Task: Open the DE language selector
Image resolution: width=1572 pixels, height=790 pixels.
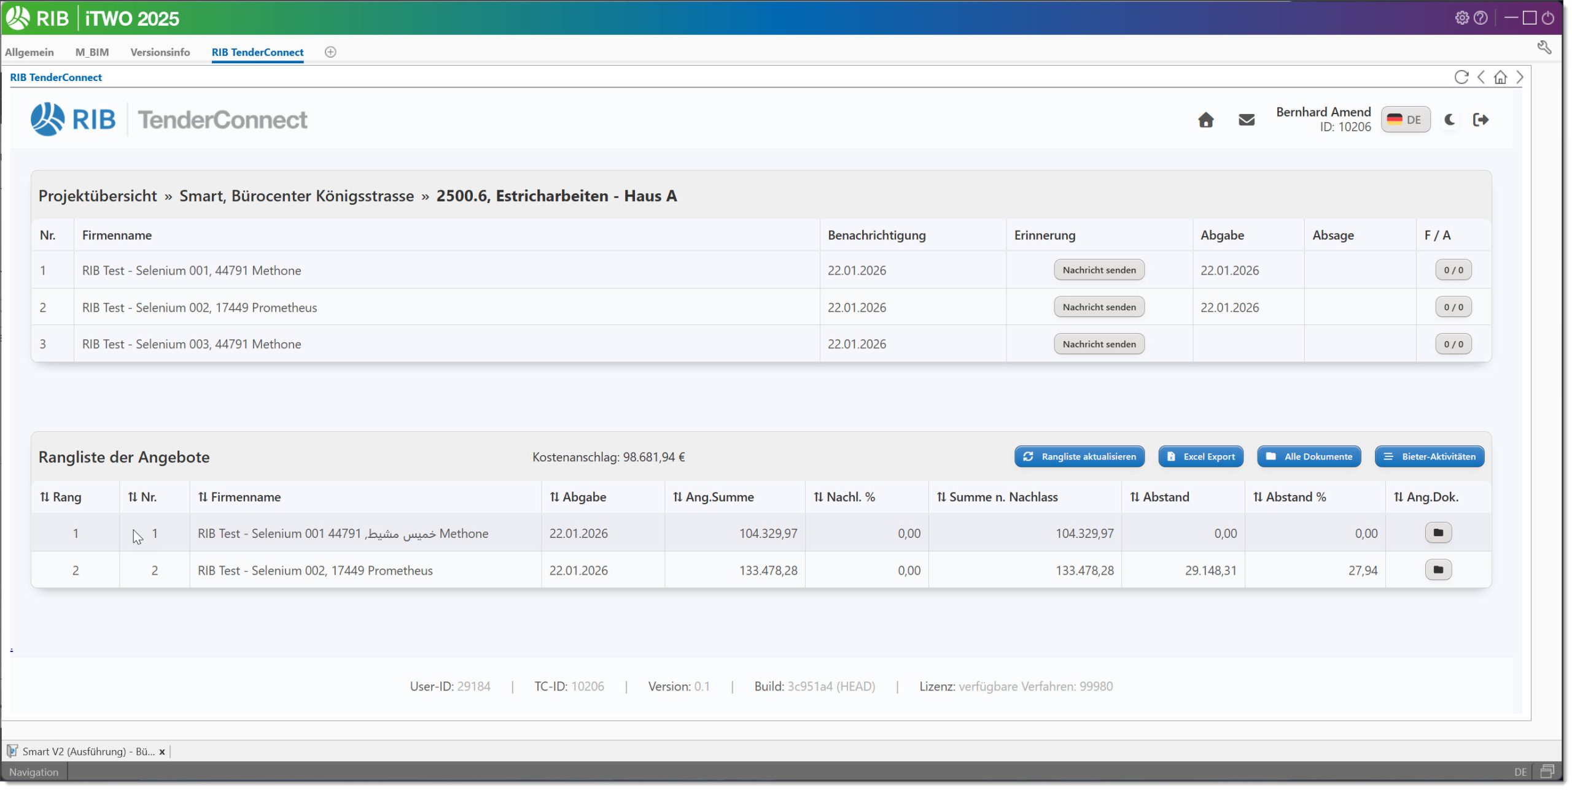Action: click(1406, 120)
